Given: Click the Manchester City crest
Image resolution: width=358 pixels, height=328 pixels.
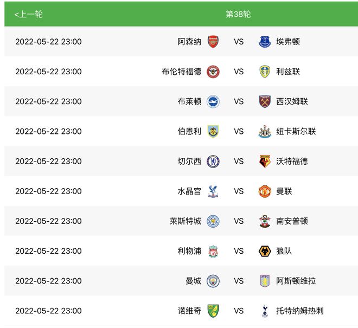Looking at the screenshot, I should (213, 281).
